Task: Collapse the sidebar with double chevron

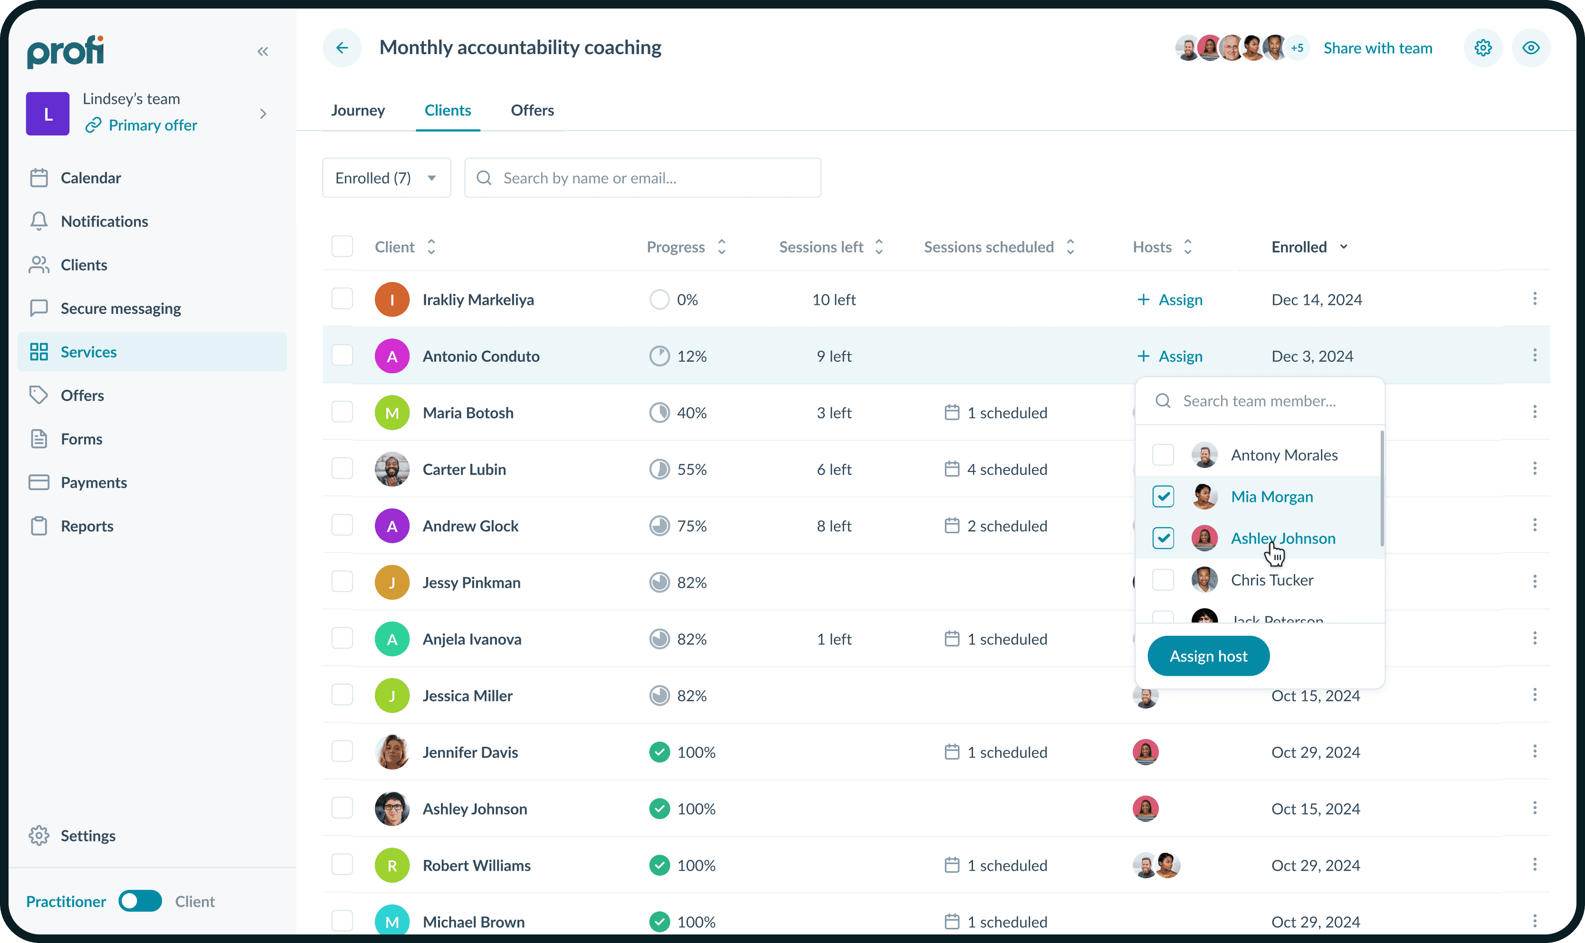Action: pyautogui.click(x=263, y=51)
